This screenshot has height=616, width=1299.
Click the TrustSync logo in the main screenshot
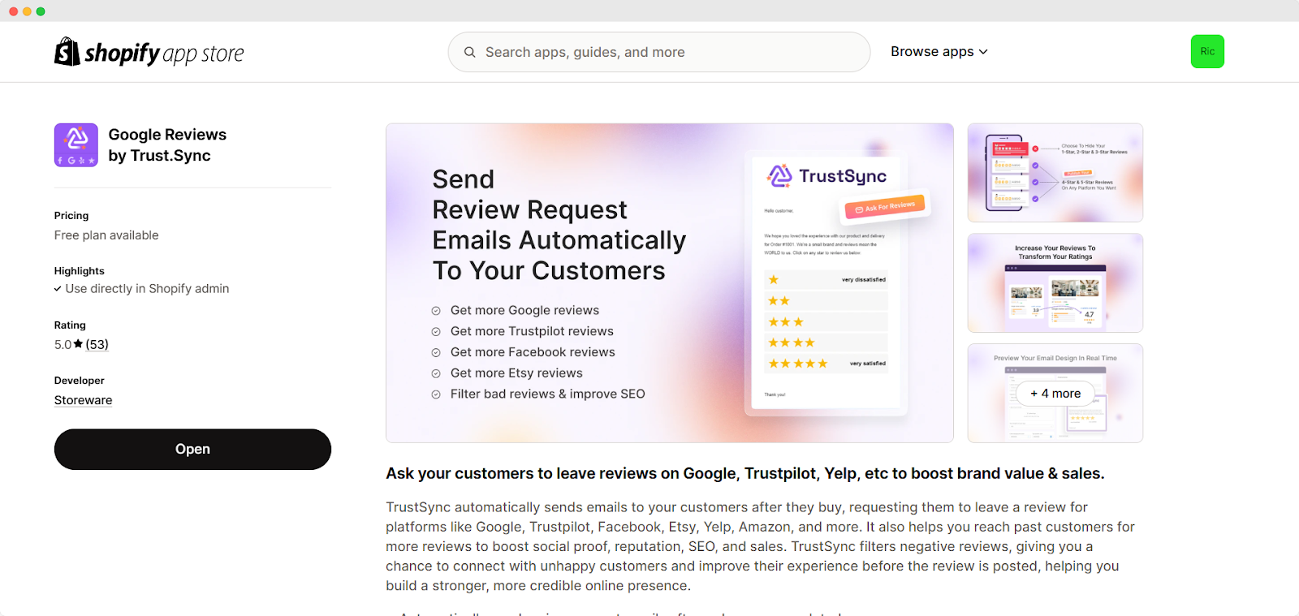tap(826, 175)
